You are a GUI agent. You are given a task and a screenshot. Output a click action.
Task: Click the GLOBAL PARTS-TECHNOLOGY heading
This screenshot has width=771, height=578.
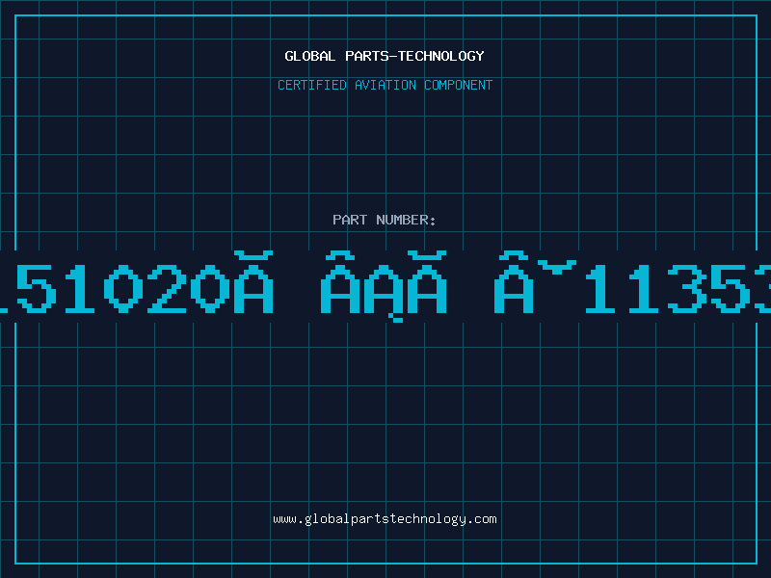tap(385, 56)
